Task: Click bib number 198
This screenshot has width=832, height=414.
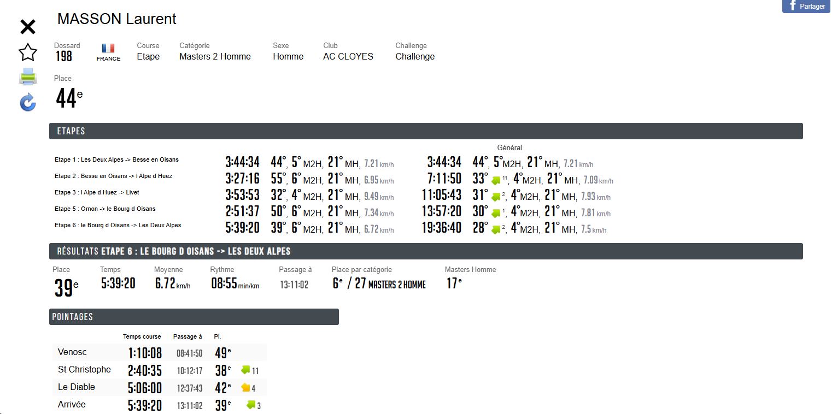Action: point(63,56)
